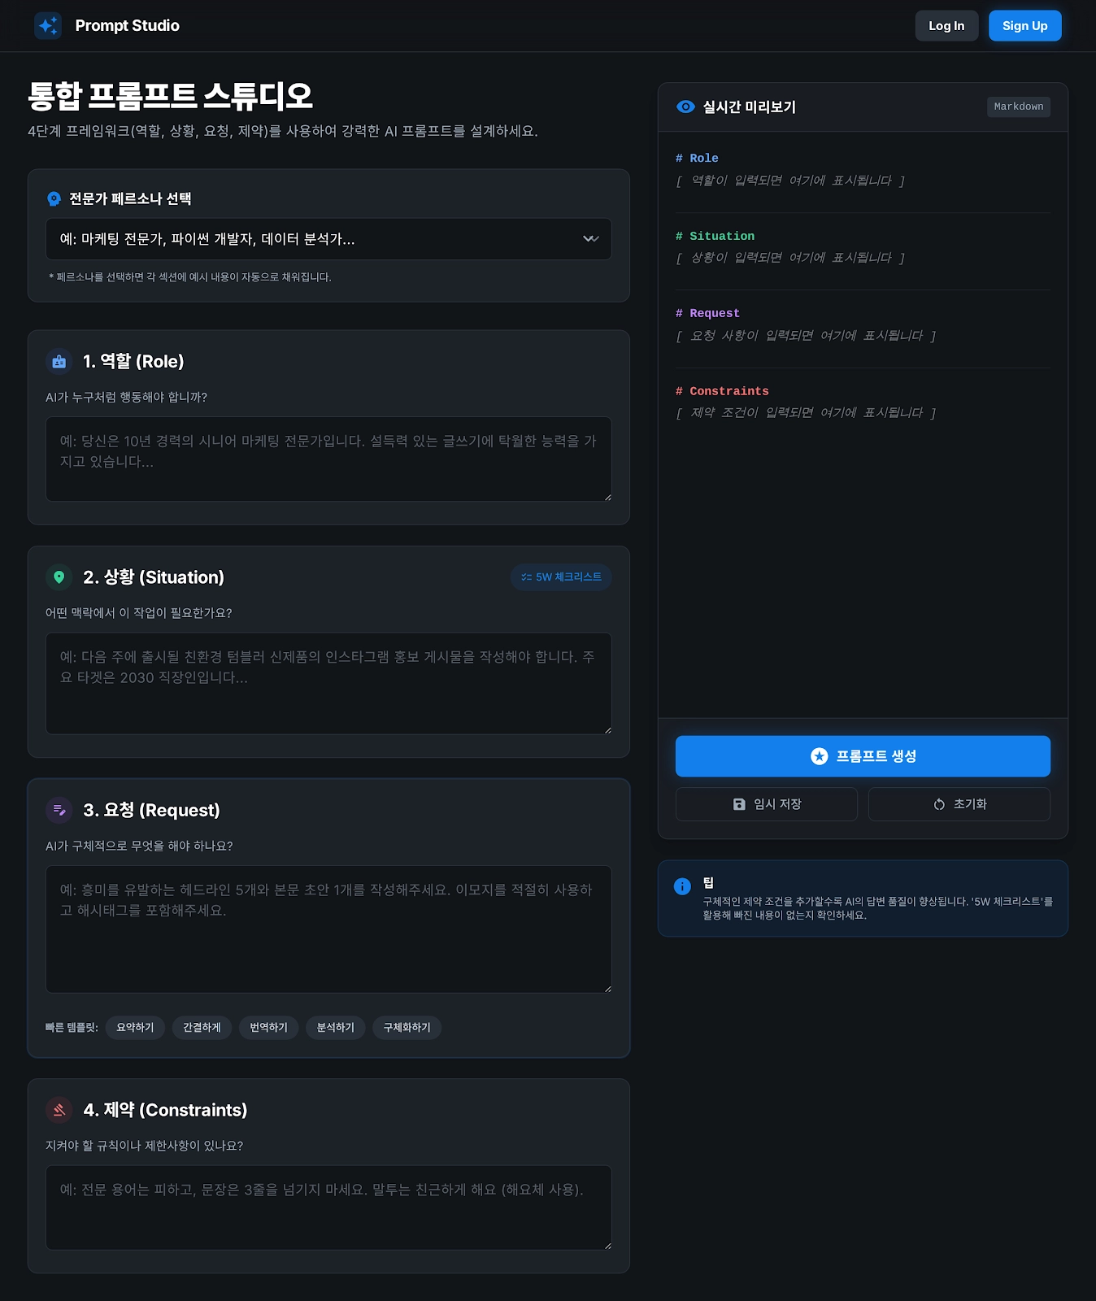Click the Sign Up button
This screenshot has width=1096, height=1301.
(1024, 26)
